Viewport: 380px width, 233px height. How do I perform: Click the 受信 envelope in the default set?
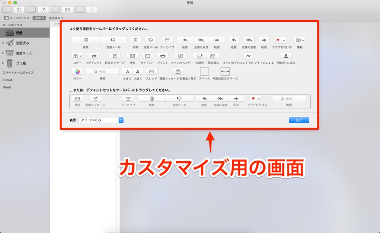[x=77, y=98]
